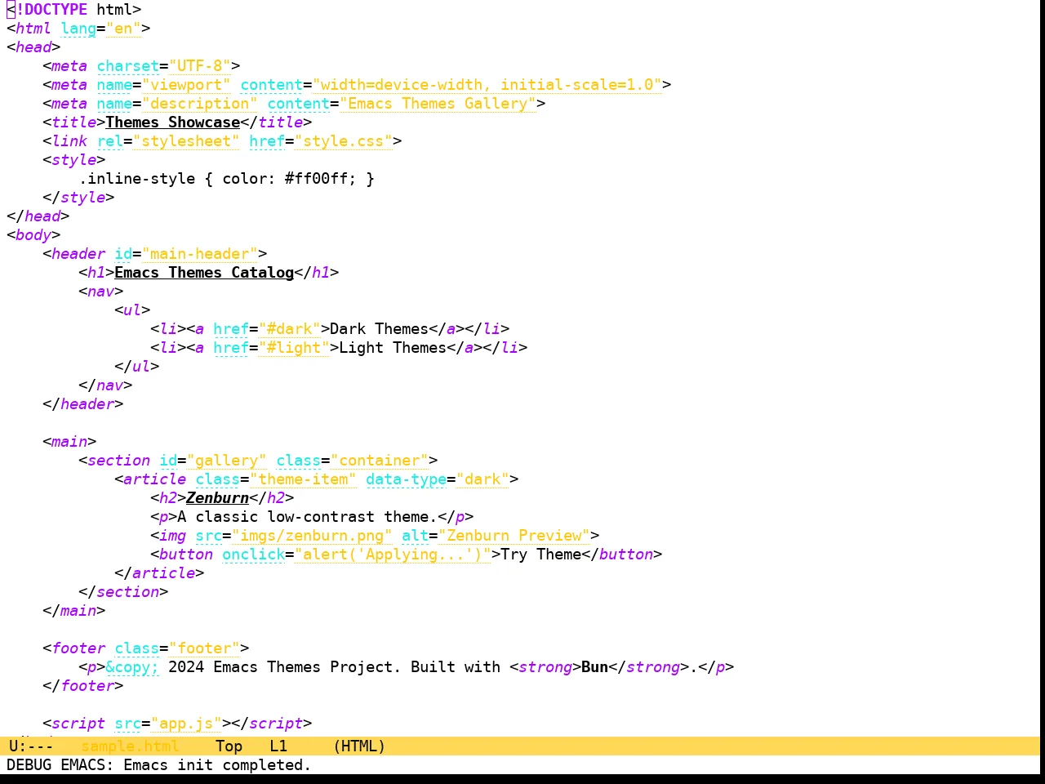Click the opening "<body>" tag
This screenshot has width=1045, height=784.
(x=33, y=235)
